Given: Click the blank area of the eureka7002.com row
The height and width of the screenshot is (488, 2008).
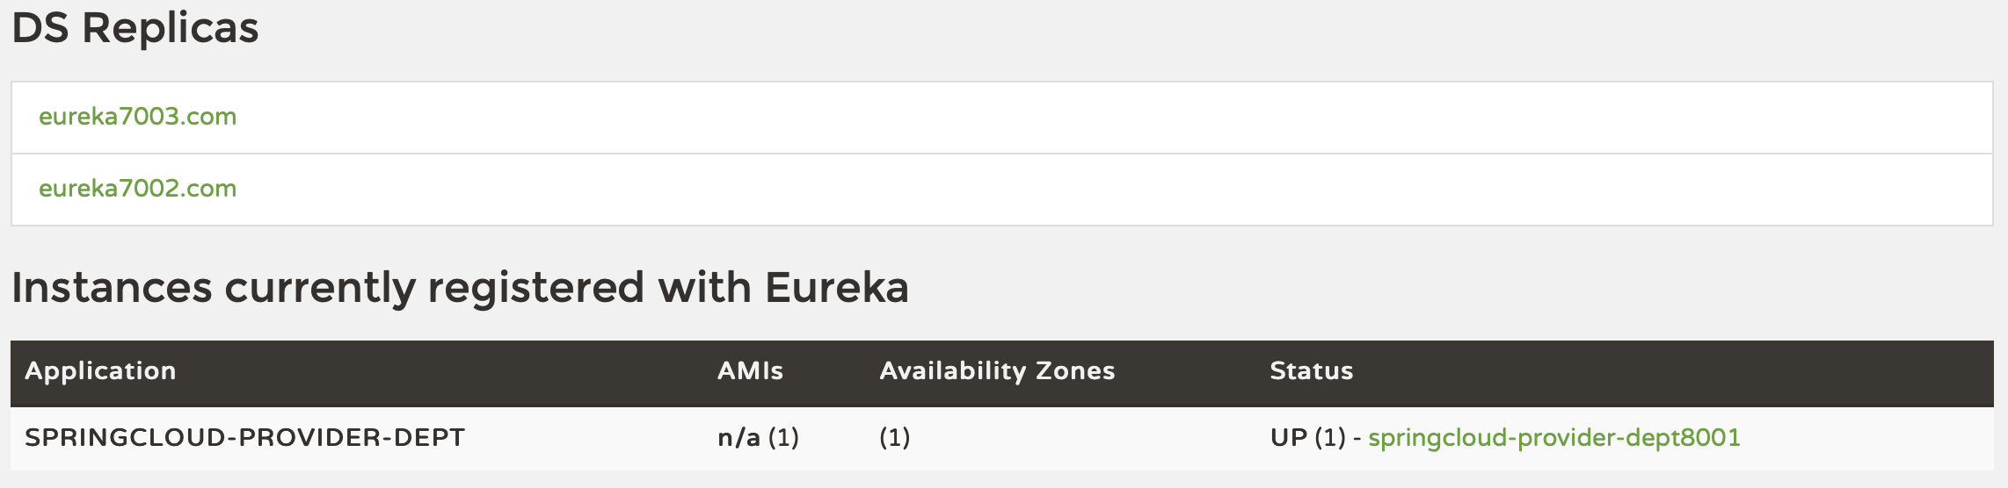Looking at the screenshot, I should 1055,189.
